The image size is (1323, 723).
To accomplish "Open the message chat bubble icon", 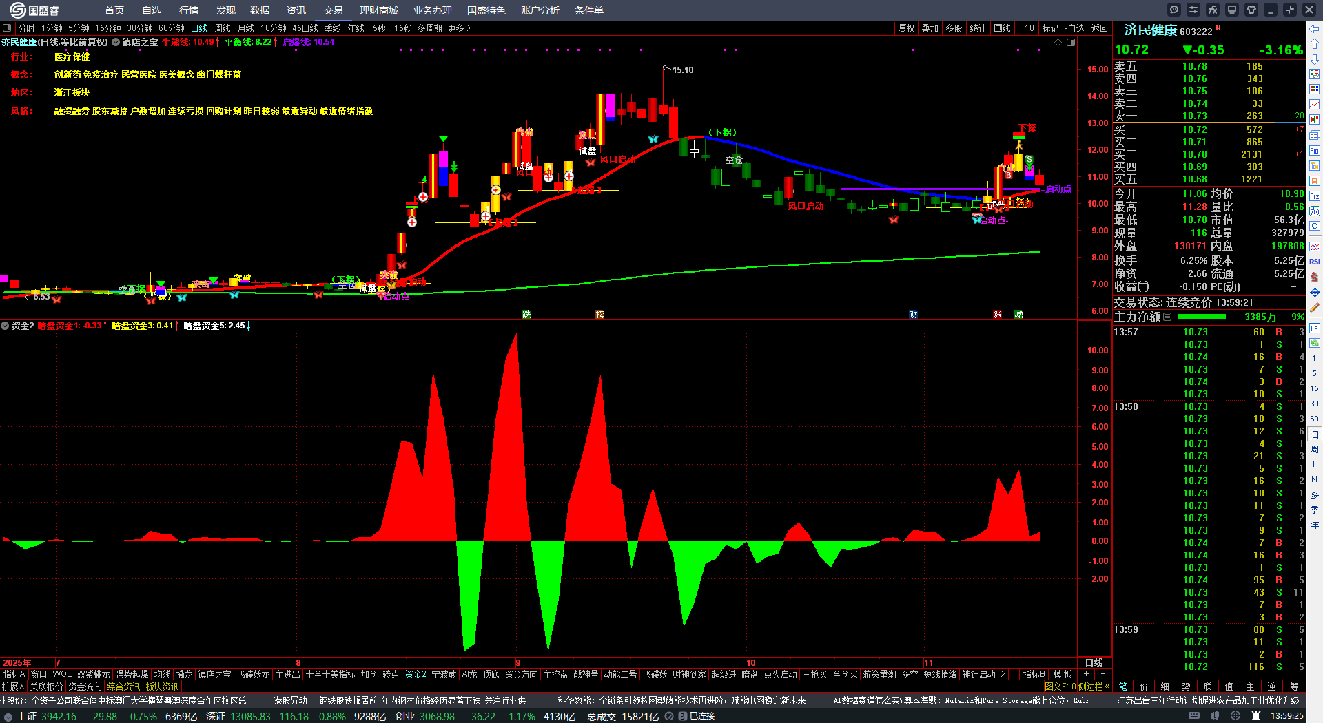I will point(1174,10).
